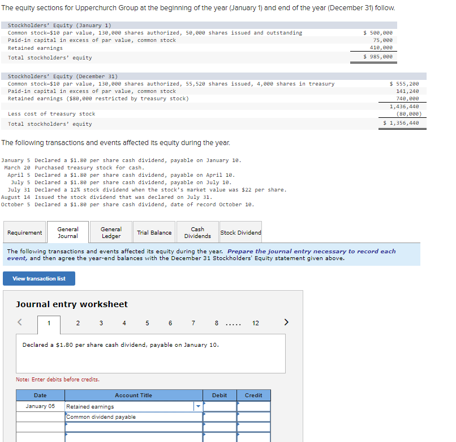Switch to the General Journal tab
456x442 pixels.
pos(68,232)
